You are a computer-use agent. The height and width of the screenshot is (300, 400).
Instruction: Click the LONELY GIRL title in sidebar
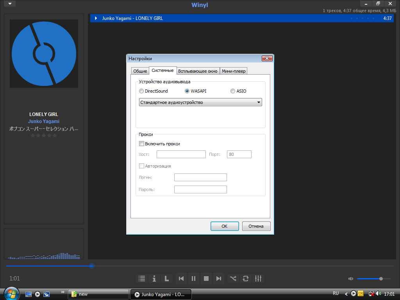click(44, 114)
